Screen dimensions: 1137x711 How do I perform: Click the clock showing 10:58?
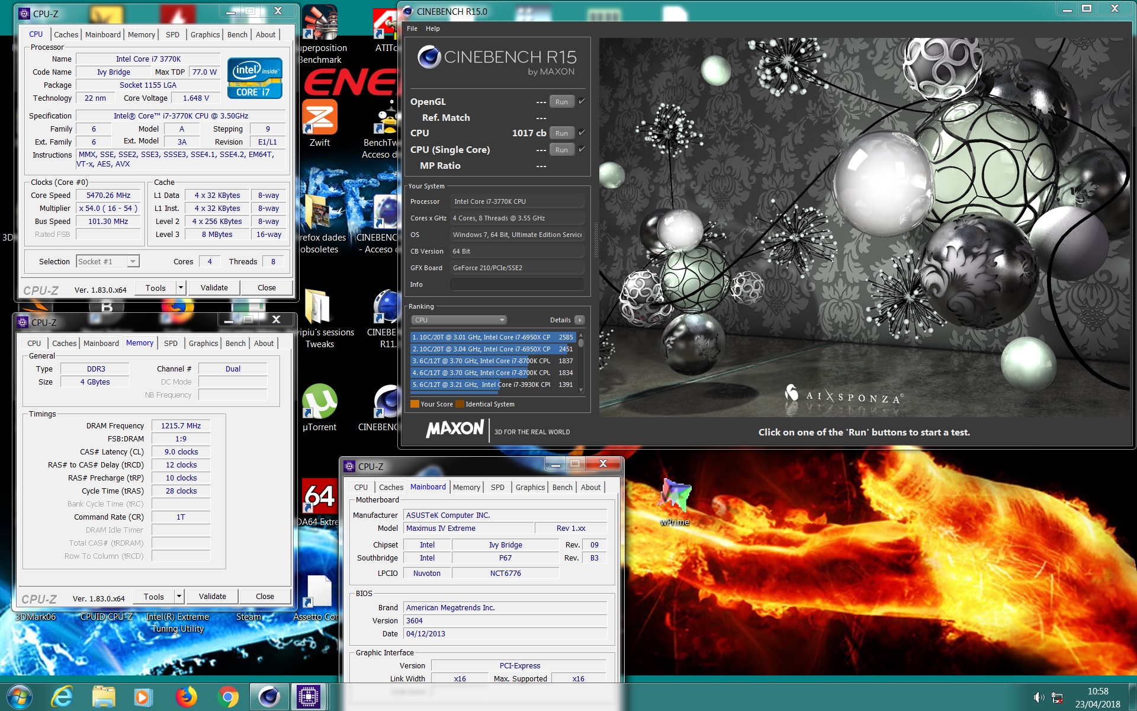tap(1098, 691)
